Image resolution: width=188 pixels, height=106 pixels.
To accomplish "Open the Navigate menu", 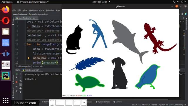I will (x=33, y=10).
